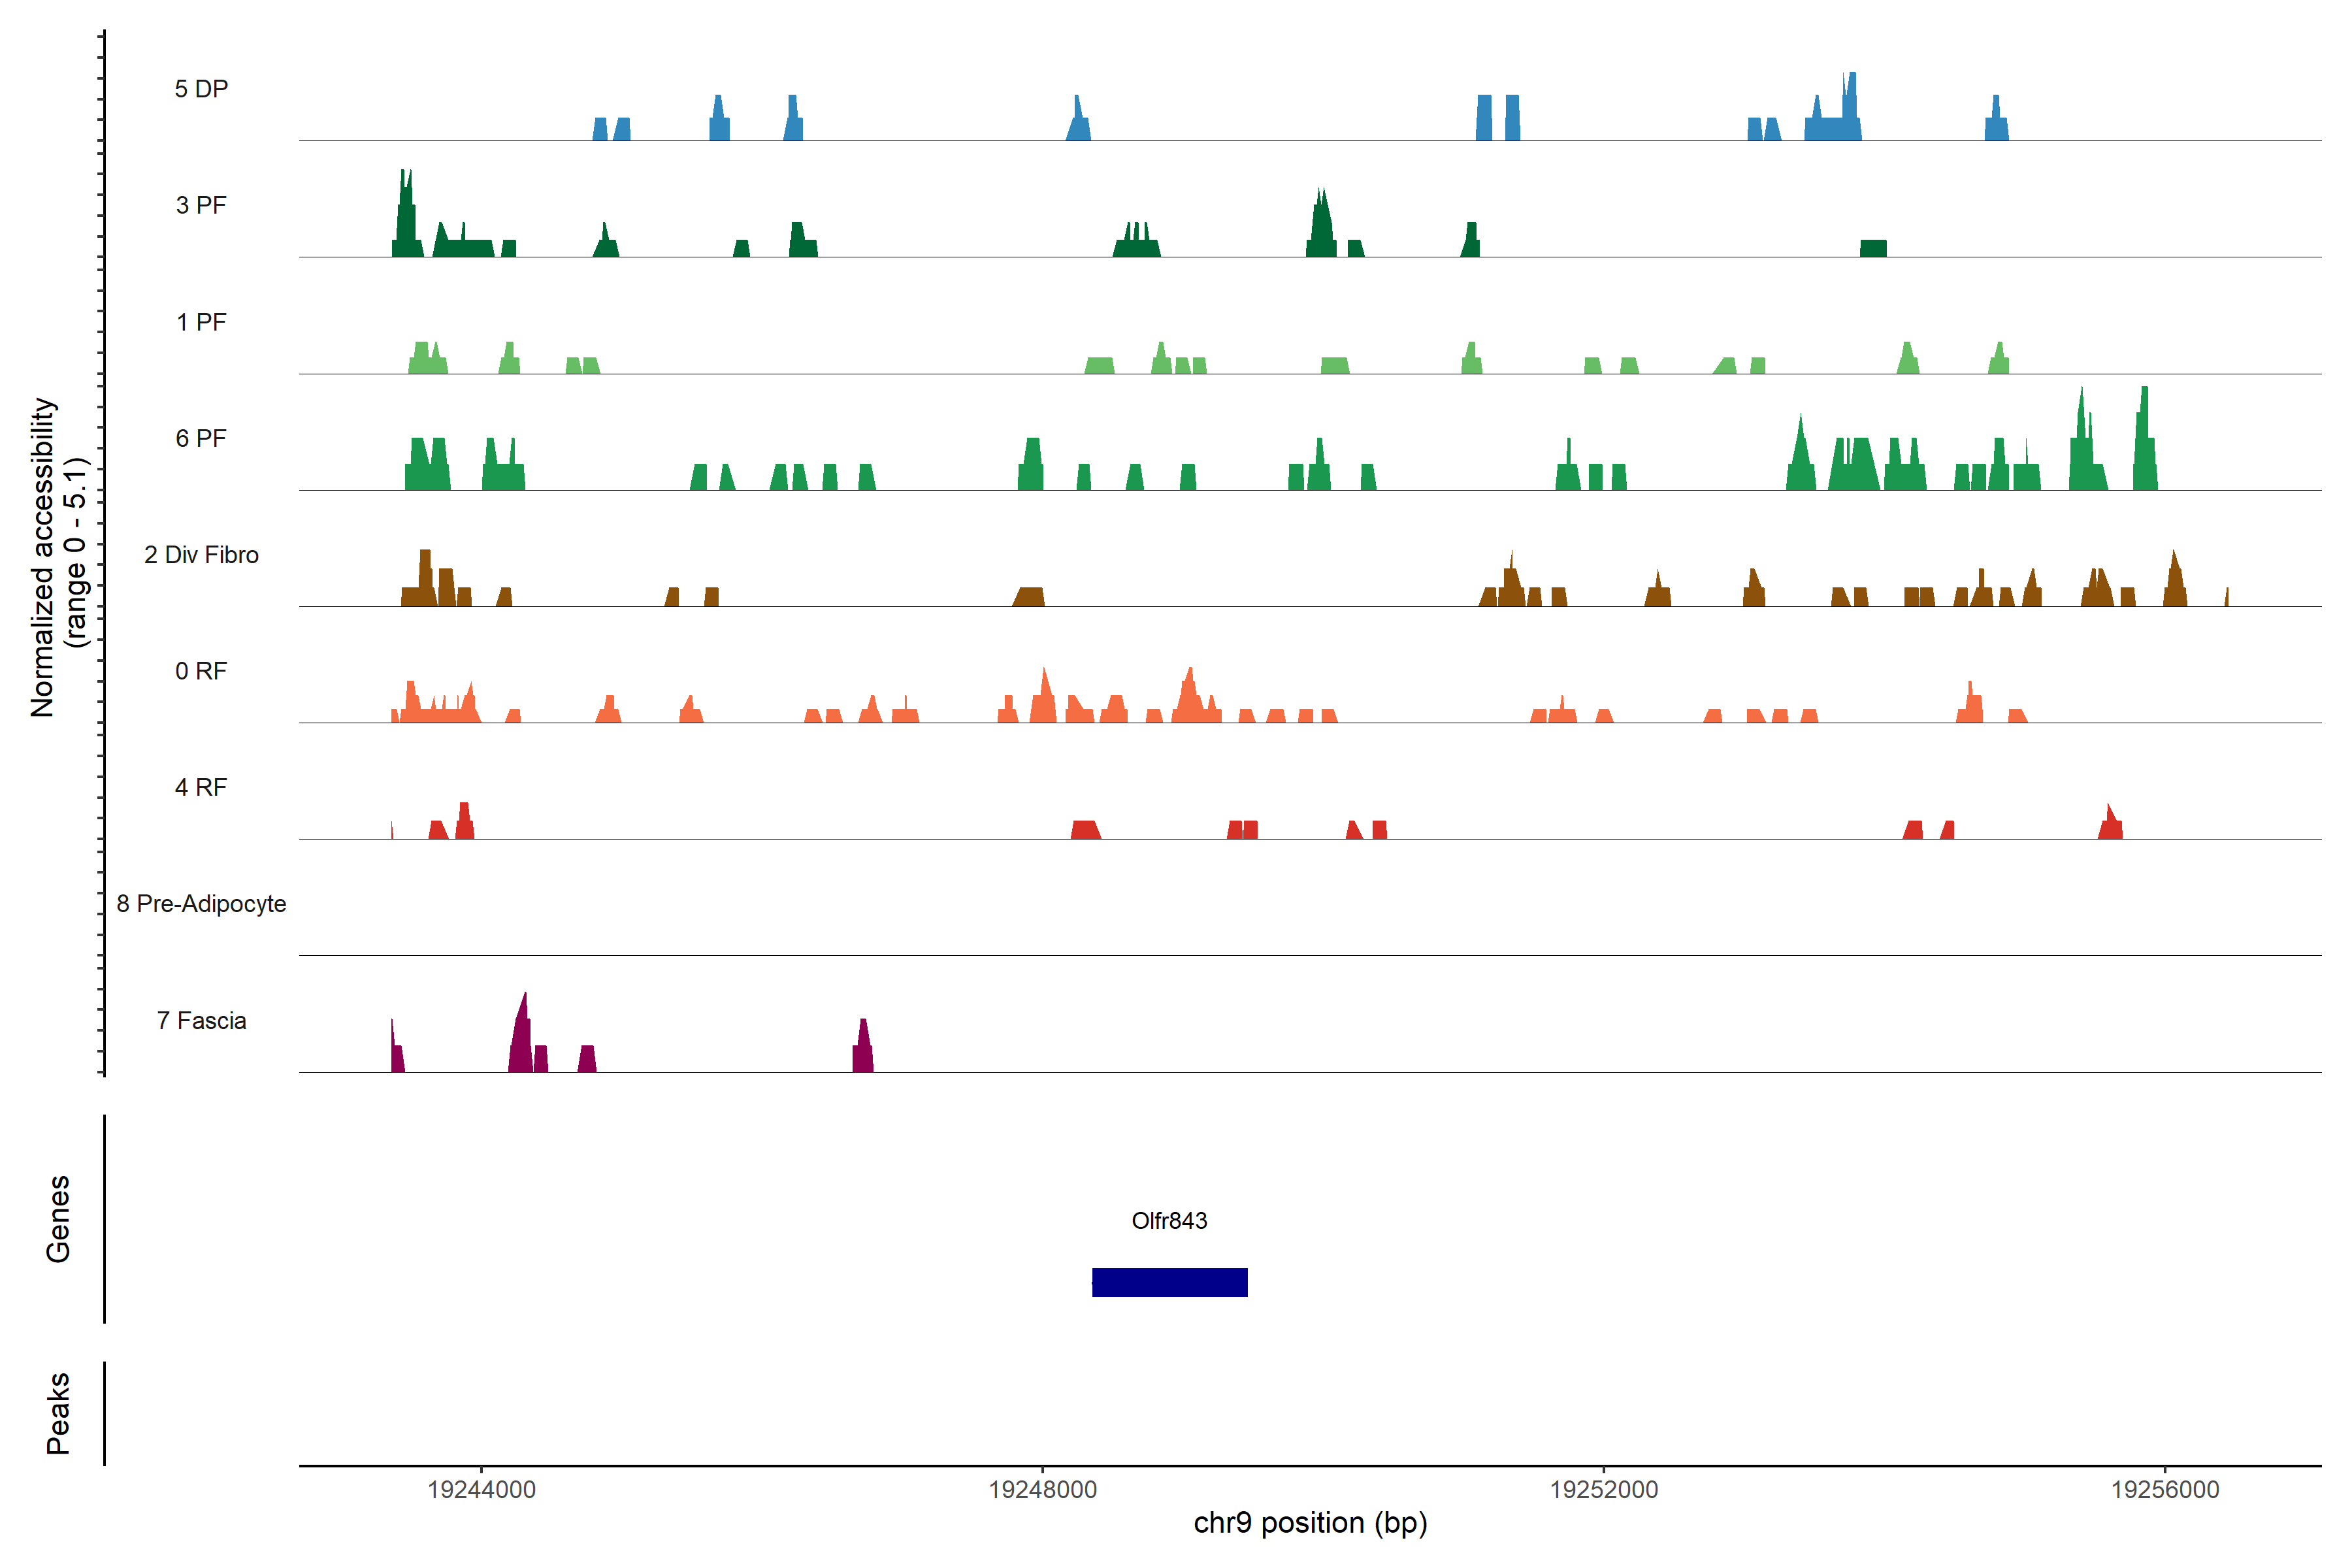The width and height of the screenshot is (2352, 1568).
Task: Click the tallest magenta Fascia peak
Action: pos(521,1035)
